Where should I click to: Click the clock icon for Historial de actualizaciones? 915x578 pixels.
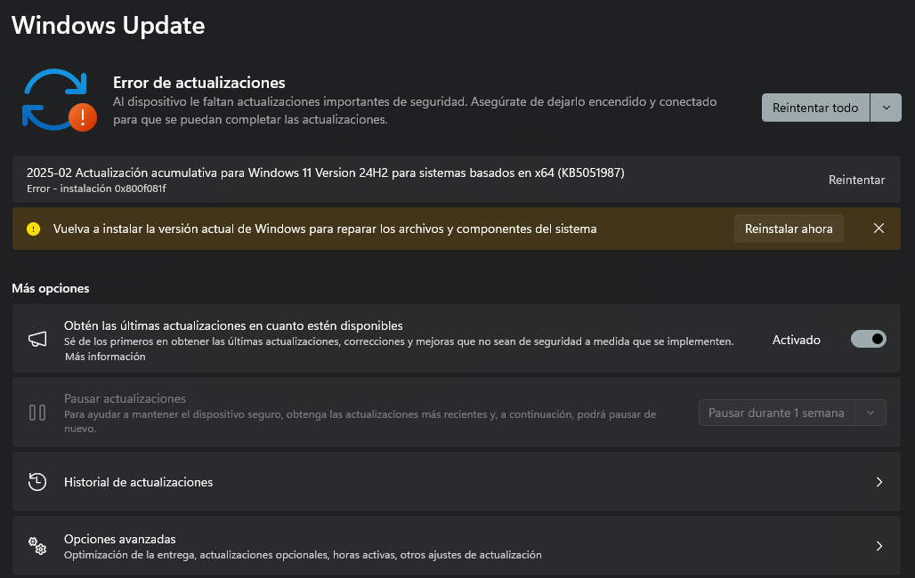pyautogui.click(x=36, y=481)
